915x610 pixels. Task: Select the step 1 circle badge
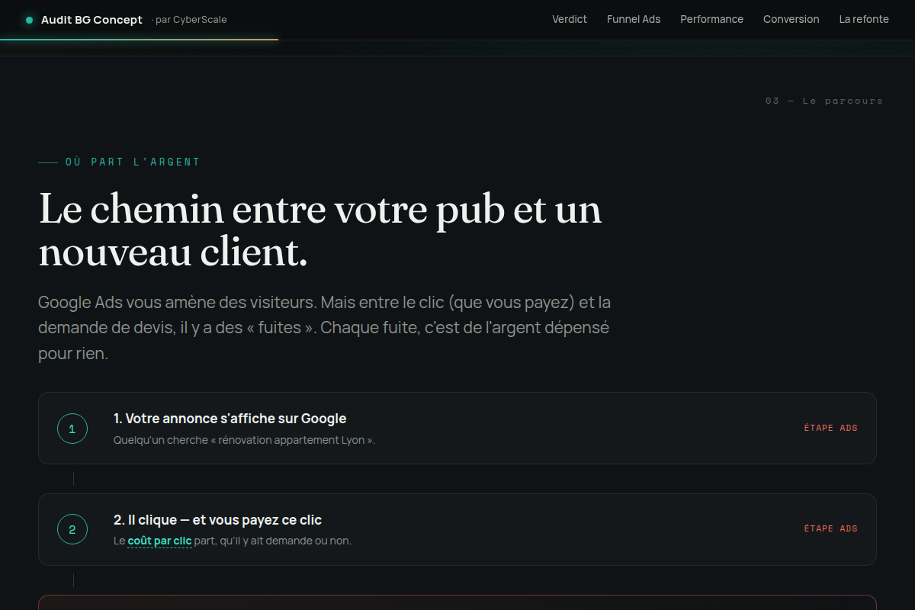click(72, 429)
